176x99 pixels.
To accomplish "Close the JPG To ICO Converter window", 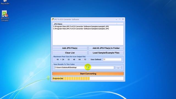I will (x=123, y=19).
